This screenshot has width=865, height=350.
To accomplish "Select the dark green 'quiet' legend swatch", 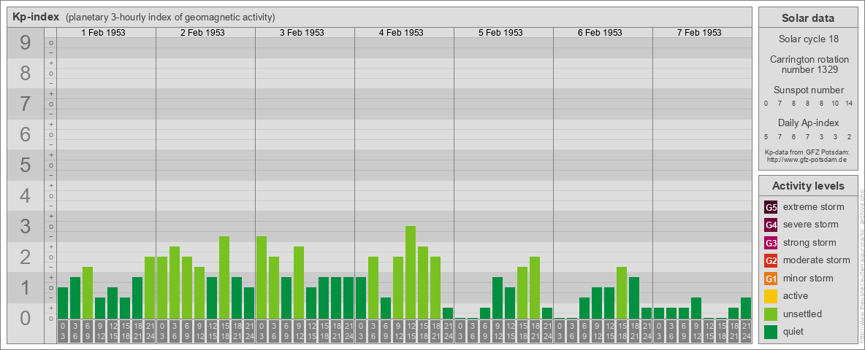I will click(771, 332).
